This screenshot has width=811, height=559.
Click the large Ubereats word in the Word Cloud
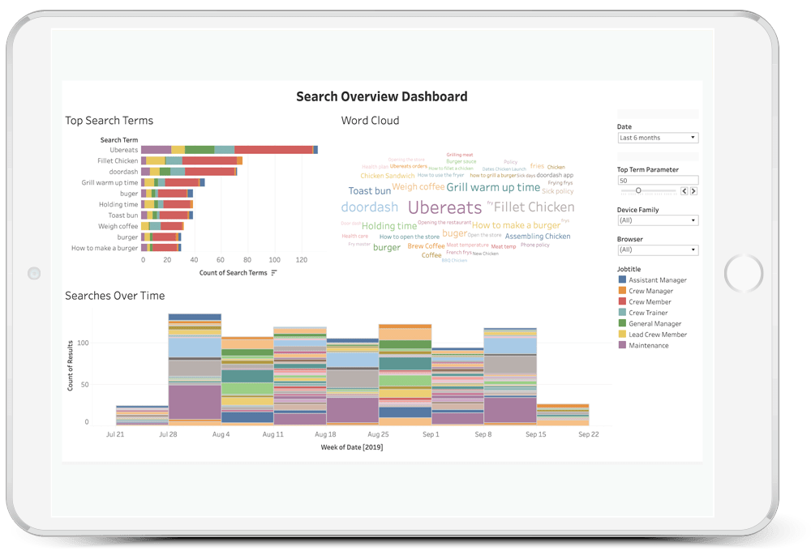click(x=444, y=207)
